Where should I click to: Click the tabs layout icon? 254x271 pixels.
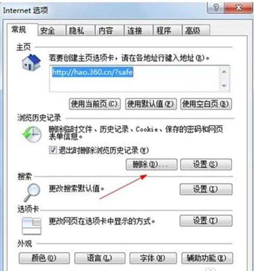[32, 226]
